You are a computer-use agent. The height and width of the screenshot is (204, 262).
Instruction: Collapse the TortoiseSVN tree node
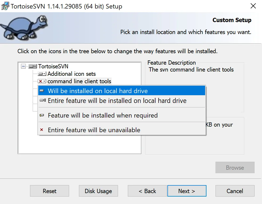23,66
